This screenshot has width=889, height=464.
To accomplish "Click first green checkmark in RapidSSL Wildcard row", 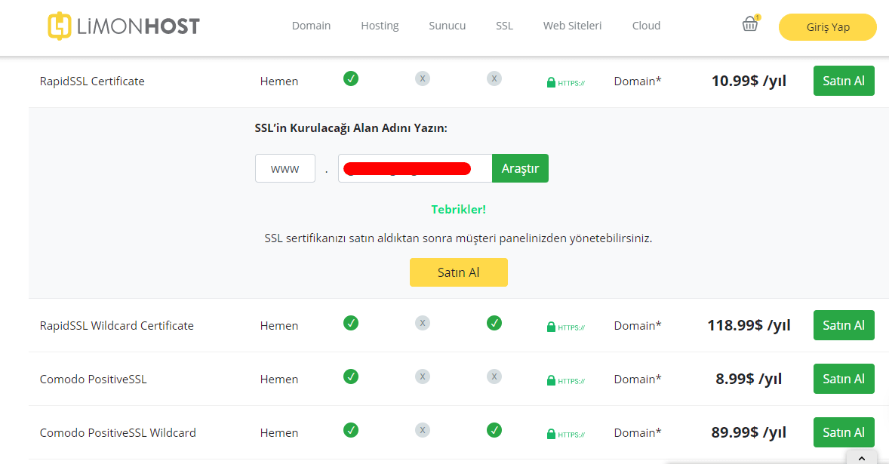I will pyautogui.click(x=351, y=323).
